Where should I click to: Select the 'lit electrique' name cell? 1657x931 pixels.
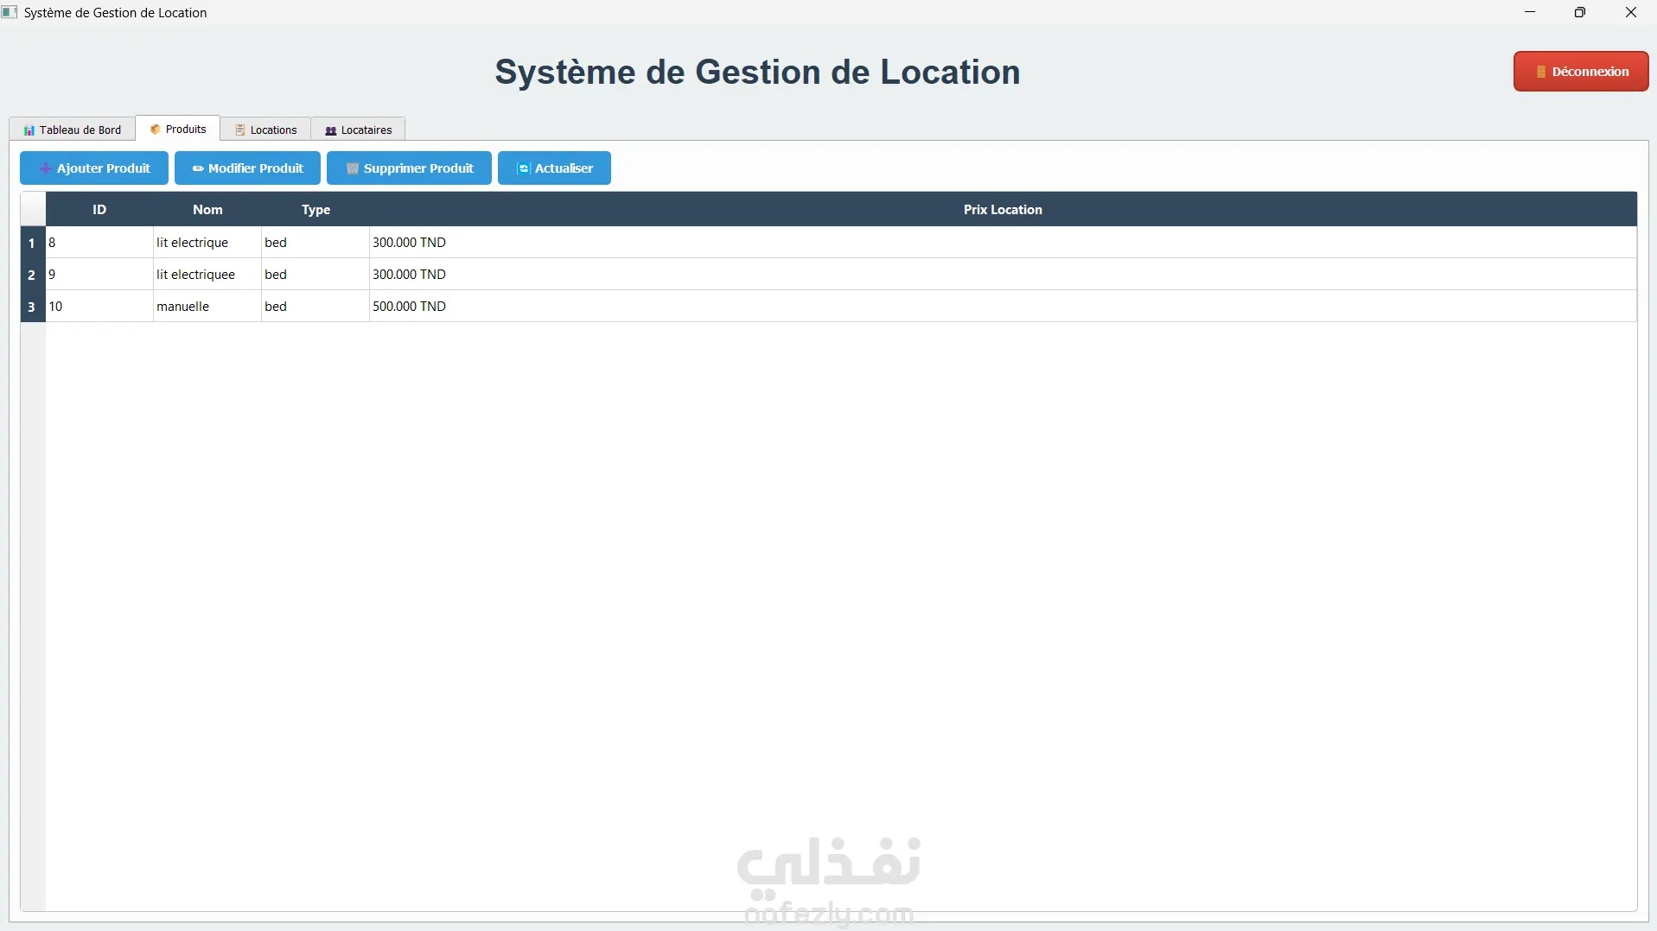coord(207,243)
